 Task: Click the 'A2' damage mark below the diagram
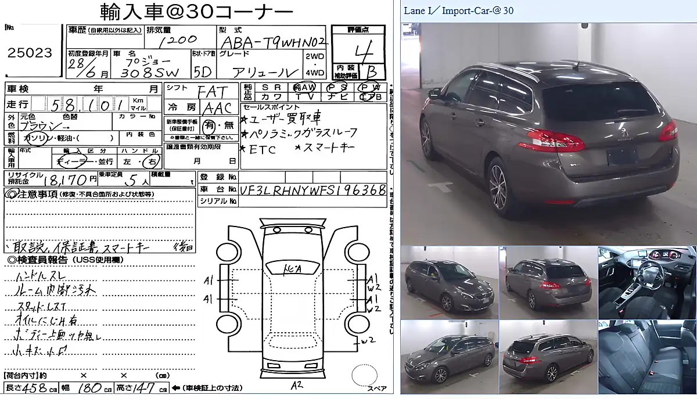tap(296, 385)
